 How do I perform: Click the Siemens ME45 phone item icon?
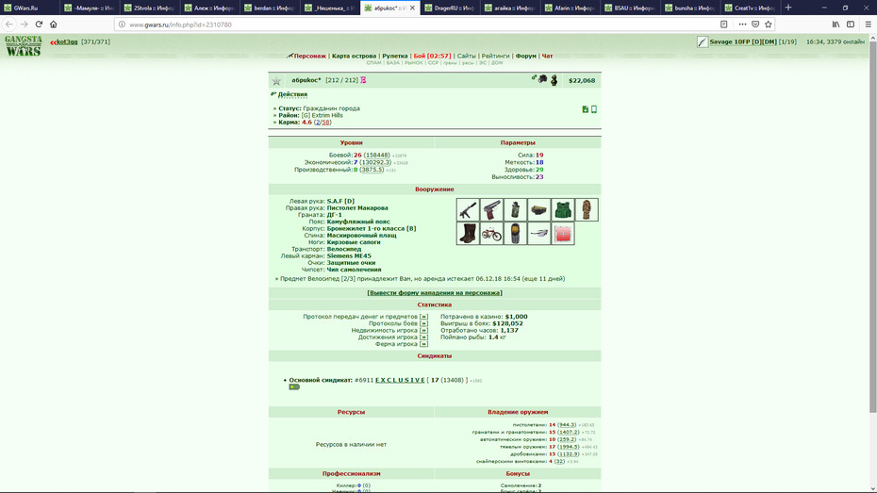pyautogui.click(x=515, y=234)
